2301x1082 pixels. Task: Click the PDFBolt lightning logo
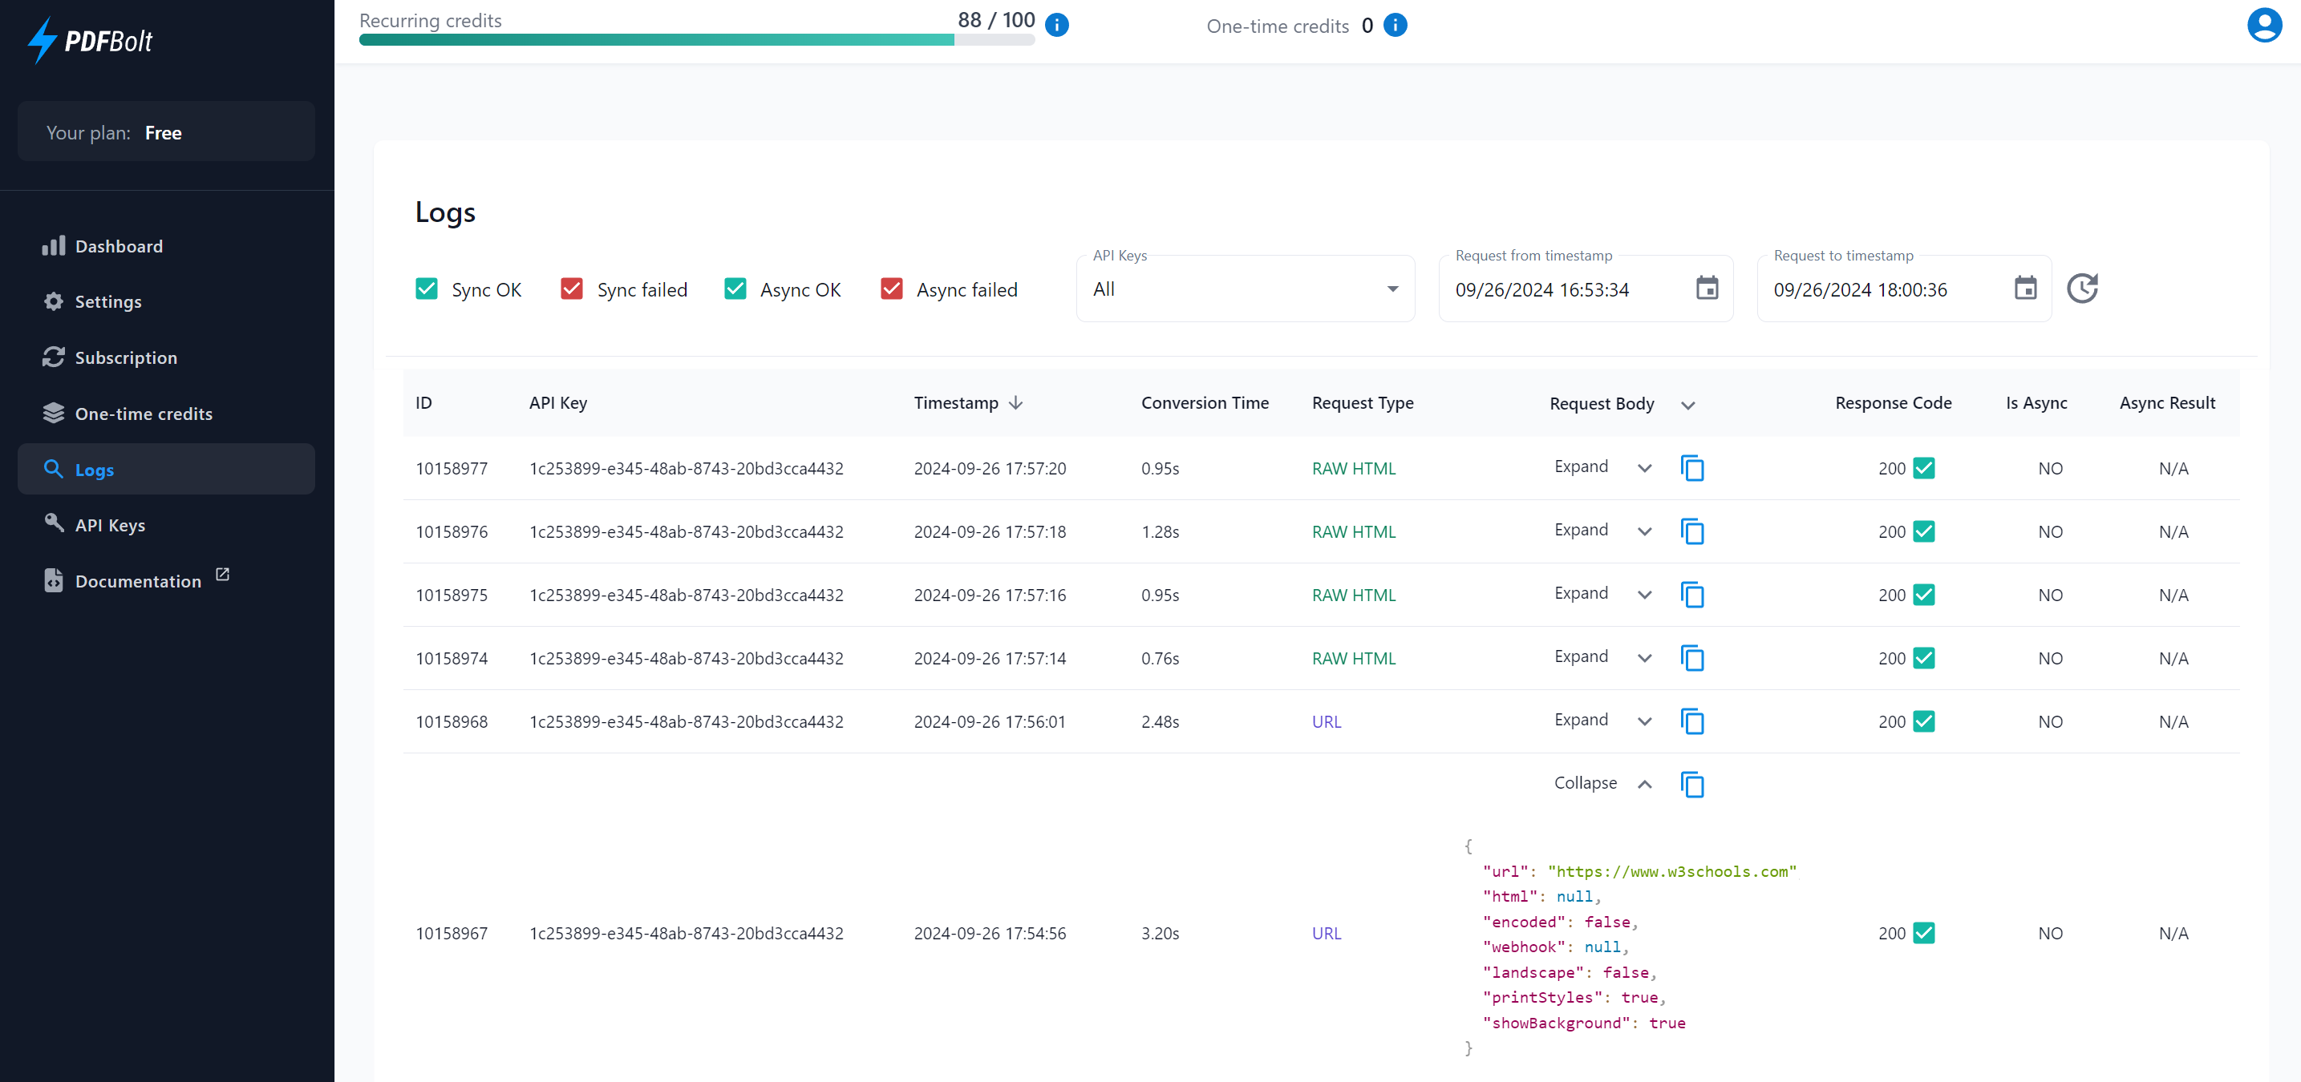[x=88, y=40]
